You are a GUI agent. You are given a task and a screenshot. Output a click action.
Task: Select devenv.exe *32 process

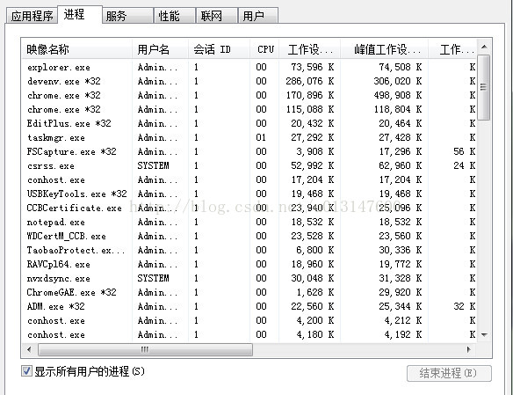249,81
